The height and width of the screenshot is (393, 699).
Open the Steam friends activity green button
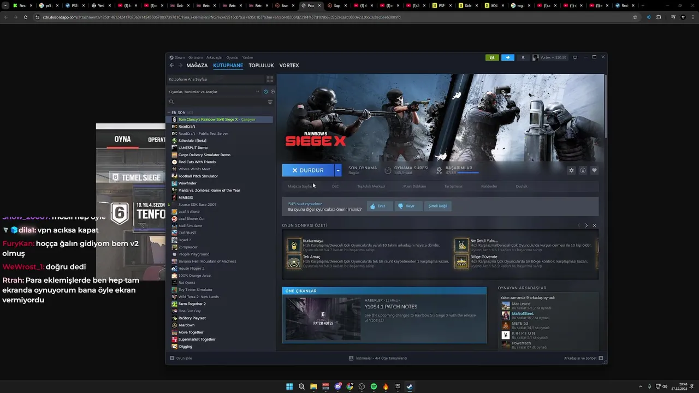(492, 57)
